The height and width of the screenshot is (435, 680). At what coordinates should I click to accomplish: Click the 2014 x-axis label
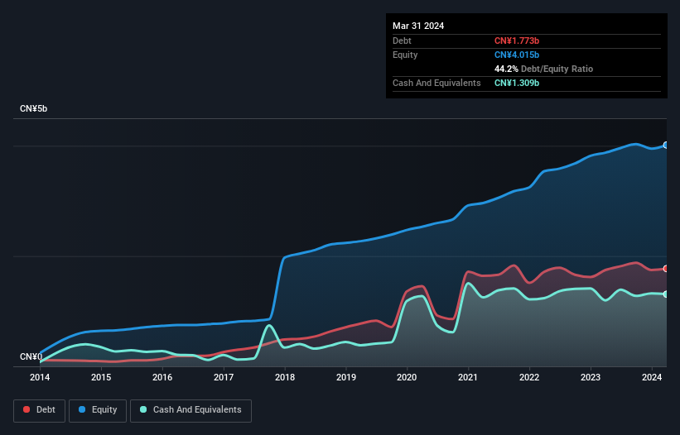click(x=40, y=377)
